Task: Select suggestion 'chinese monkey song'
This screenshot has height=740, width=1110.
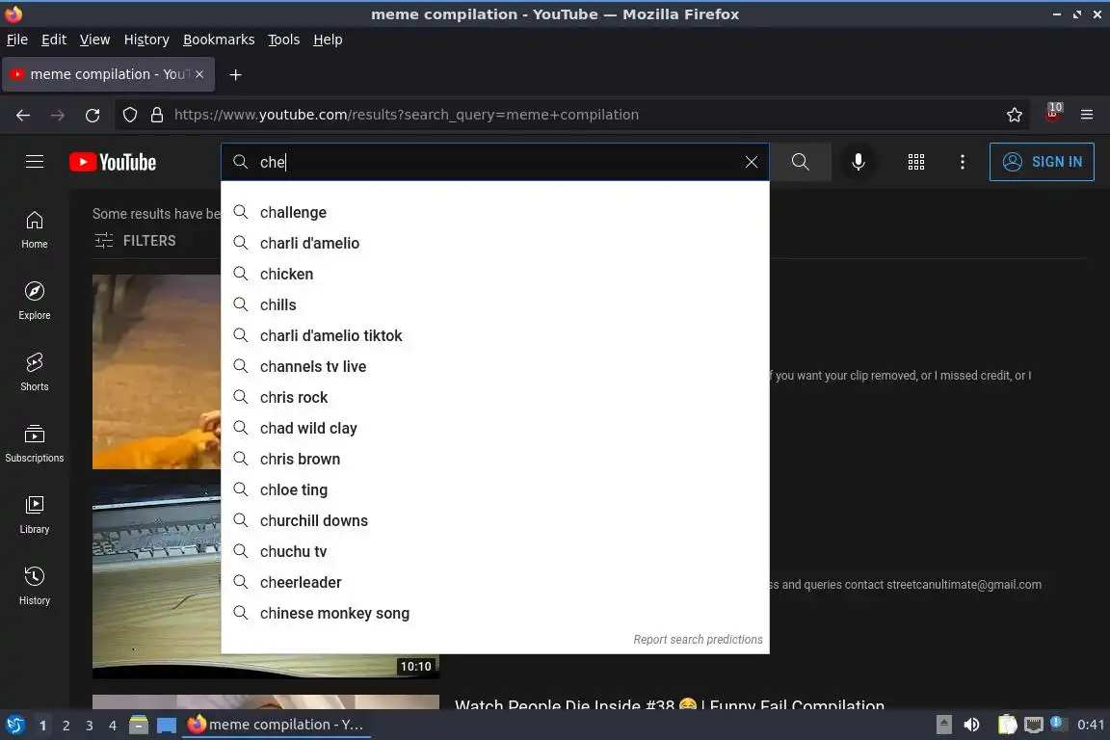Action: coord(495,613)
